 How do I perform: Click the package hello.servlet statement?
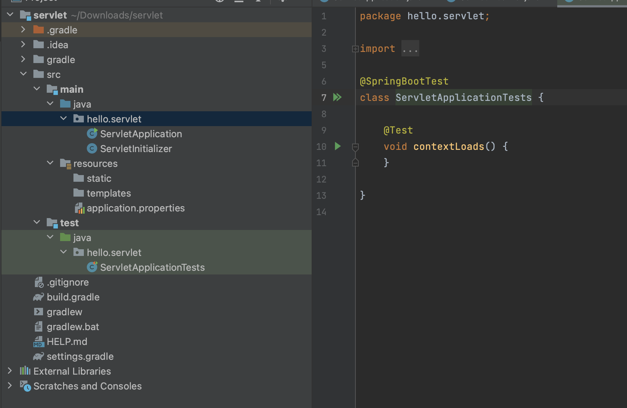point(424,16)
